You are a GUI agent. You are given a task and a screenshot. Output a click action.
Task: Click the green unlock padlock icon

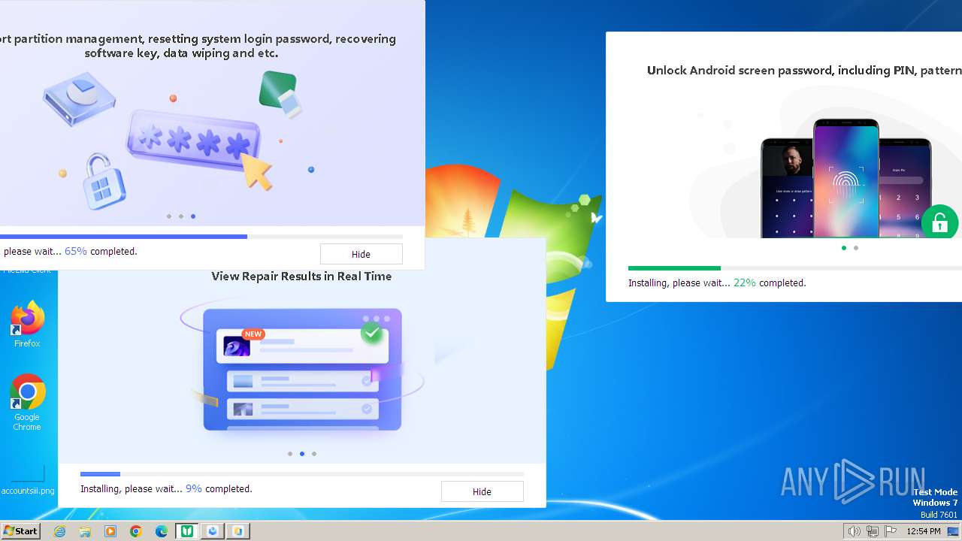[939, 222]
